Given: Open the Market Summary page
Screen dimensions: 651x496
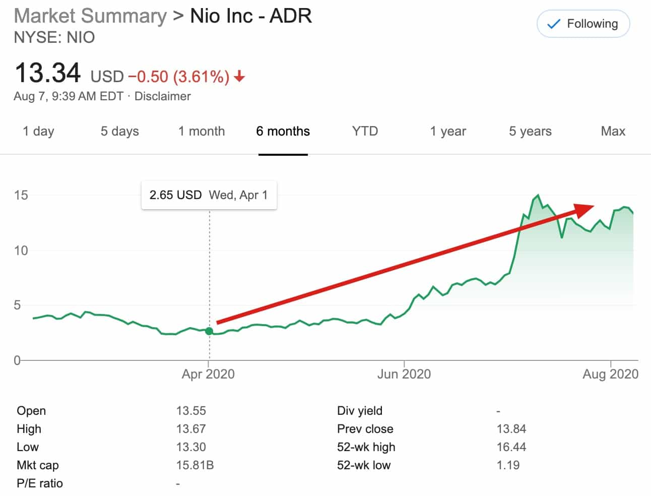Looking at the screenshot, I should tap(91, 16).
